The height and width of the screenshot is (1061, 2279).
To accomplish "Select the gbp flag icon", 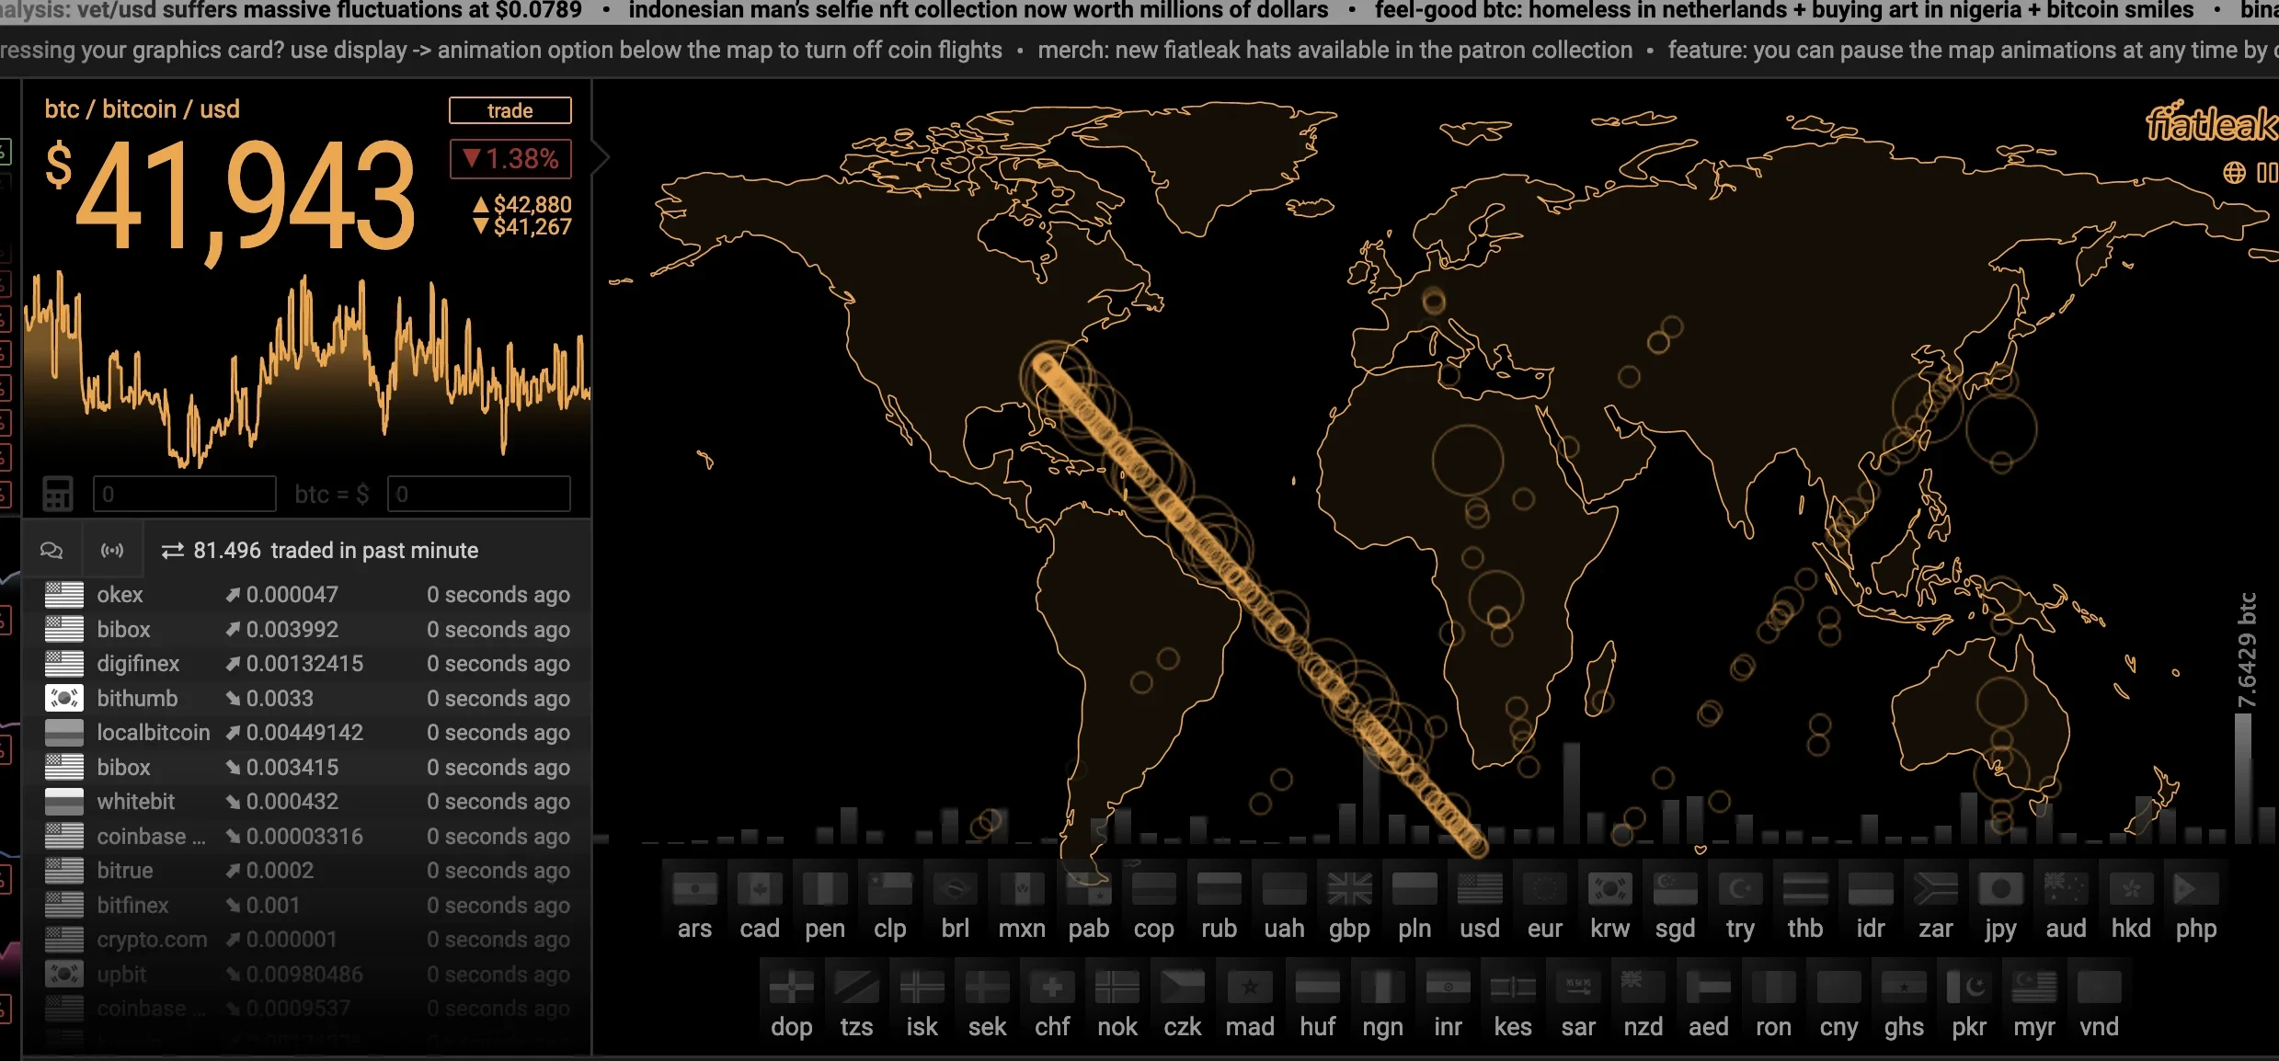I will click(1349, 890).
